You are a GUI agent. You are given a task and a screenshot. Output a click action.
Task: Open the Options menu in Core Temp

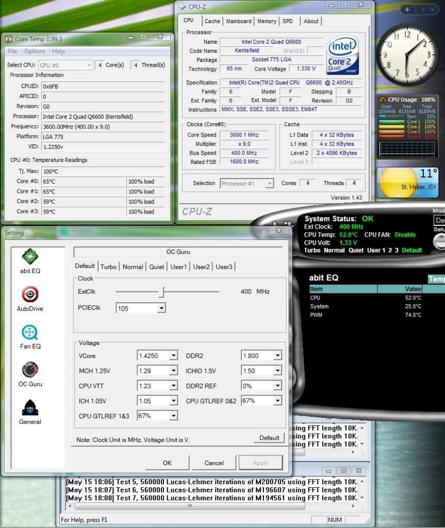click(x=35, y=51)
